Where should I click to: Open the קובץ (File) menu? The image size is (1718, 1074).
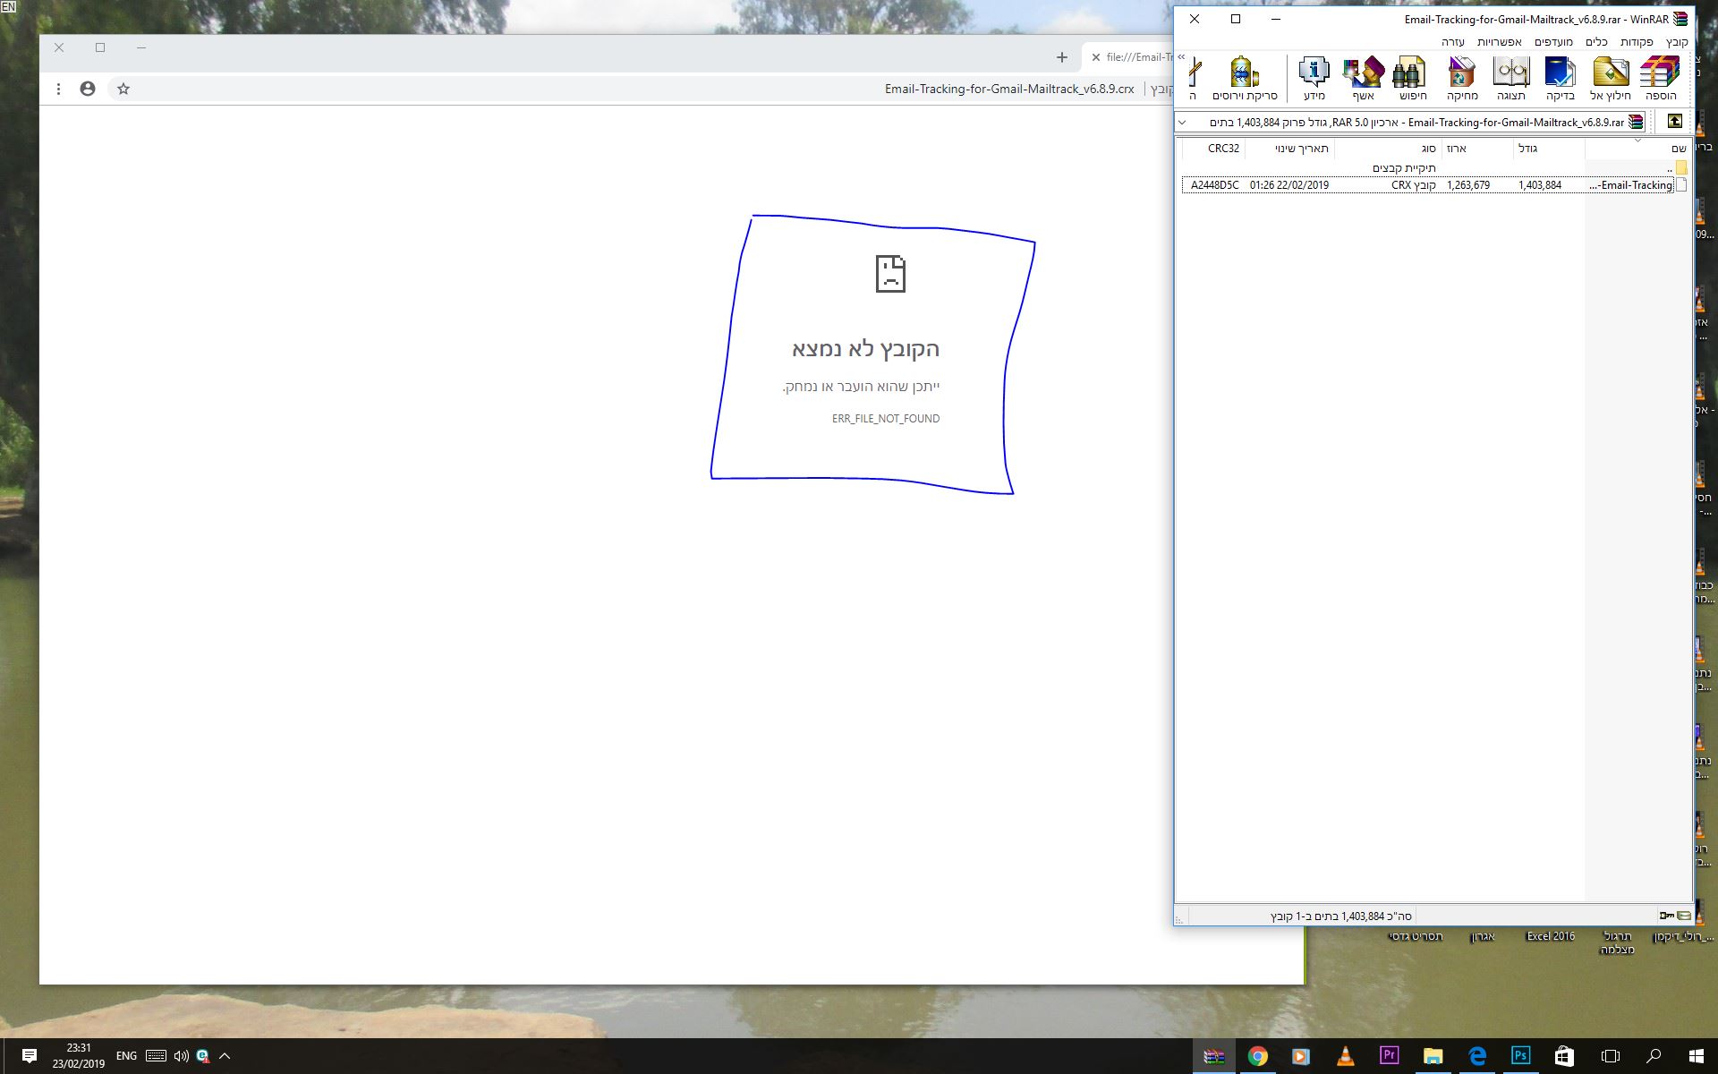(x=1676, y=42)
